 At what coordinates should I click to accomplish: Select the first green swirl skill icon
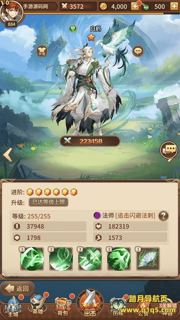coord(32,259)
